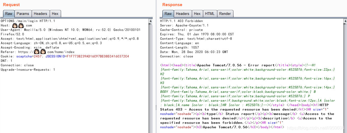This screenshot has width=347, height=133.
Task: Click the Host header line in request
Action: (16, 25)
